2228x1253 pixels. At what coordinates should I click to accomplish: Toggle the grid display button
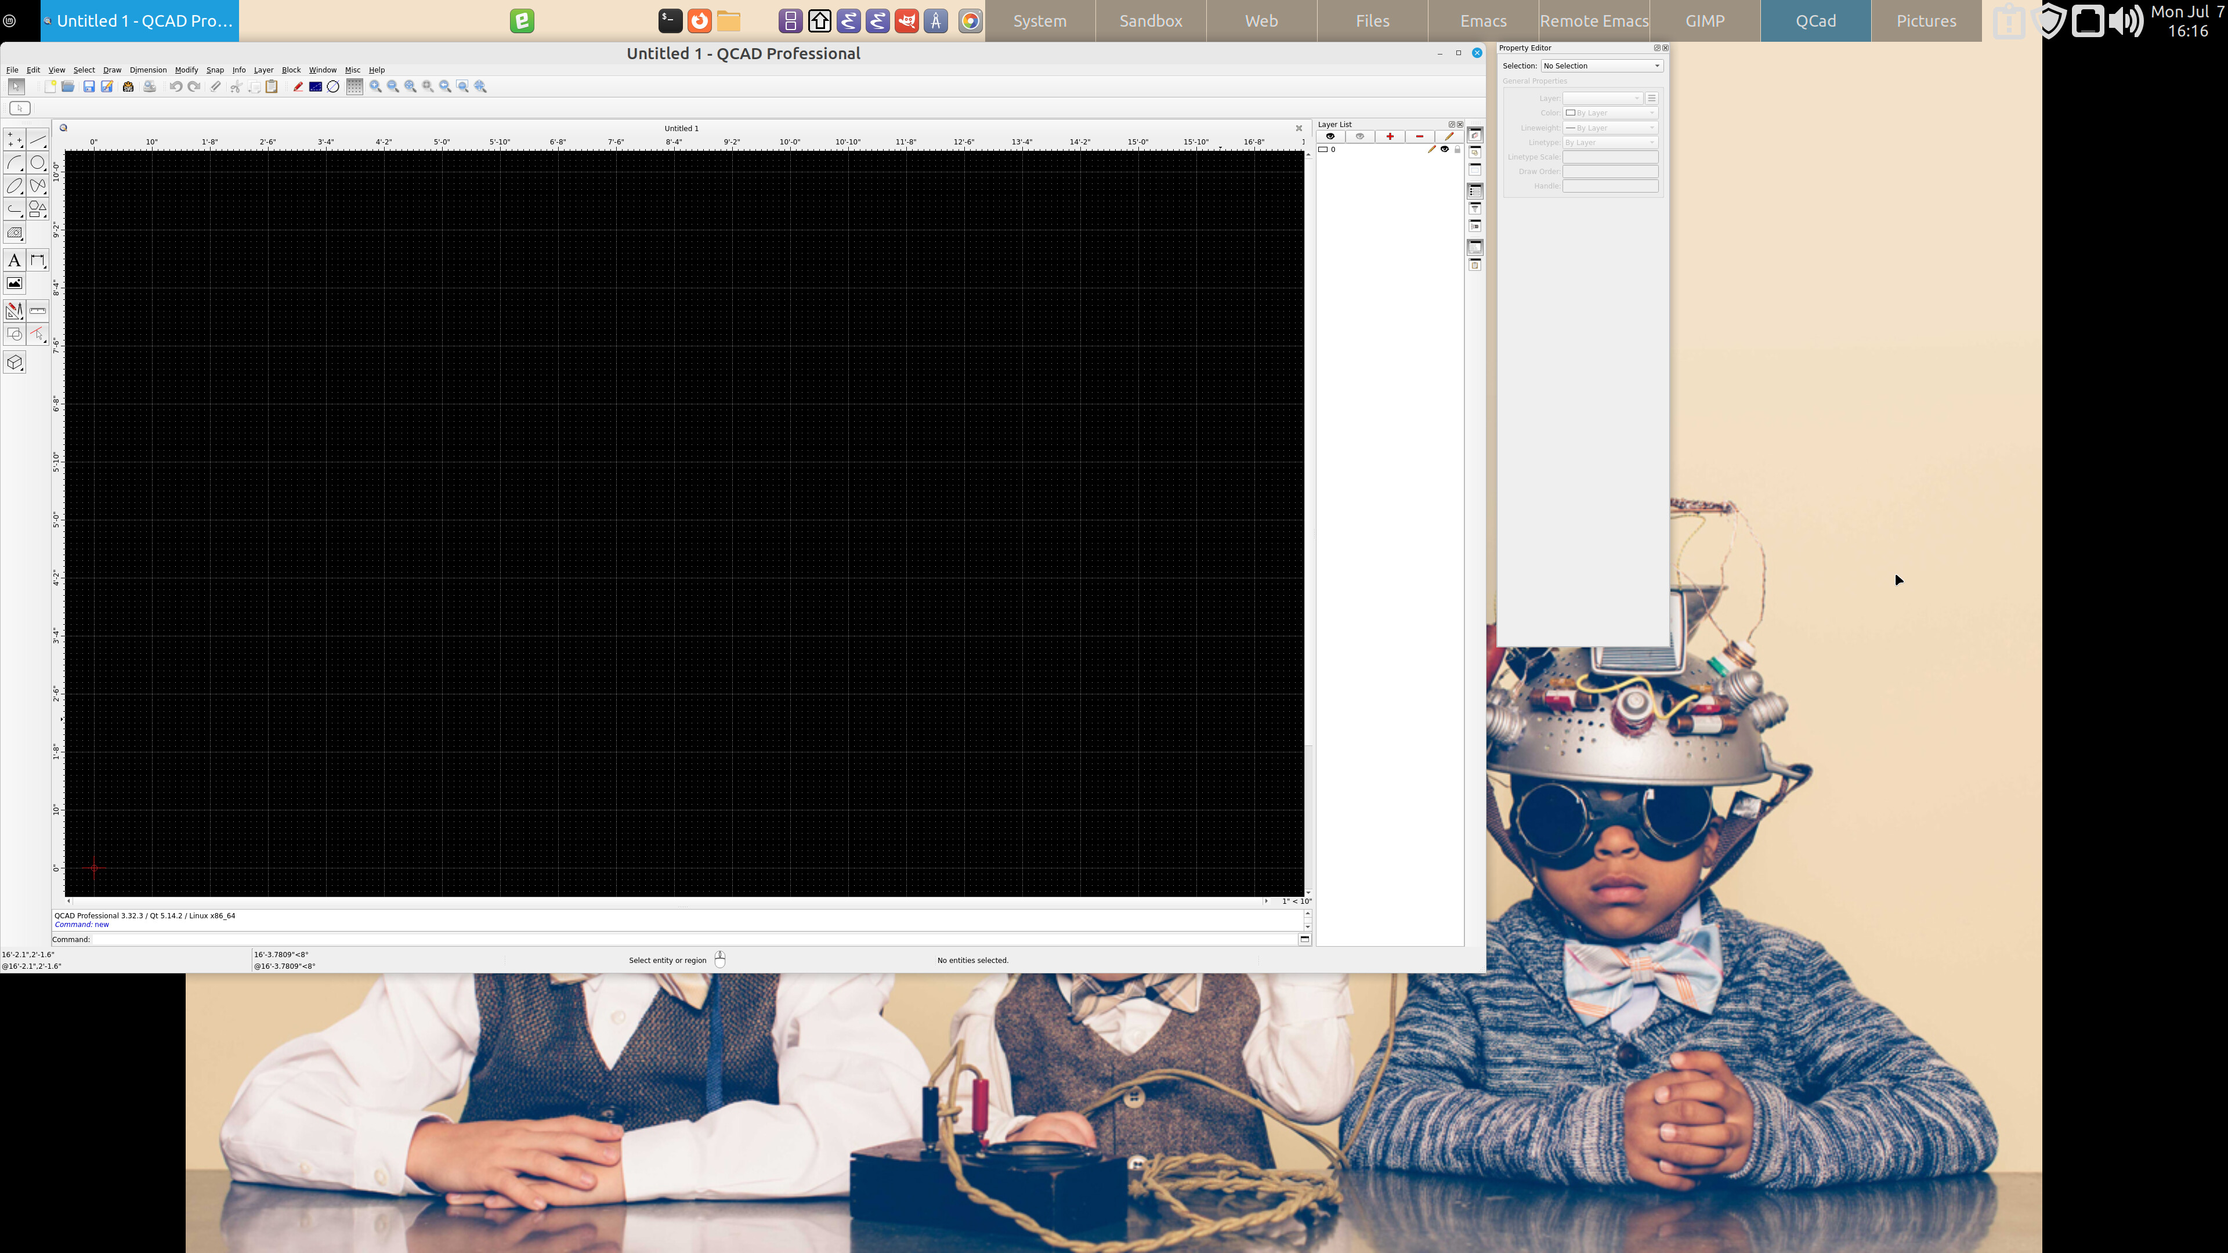[354, 86]
